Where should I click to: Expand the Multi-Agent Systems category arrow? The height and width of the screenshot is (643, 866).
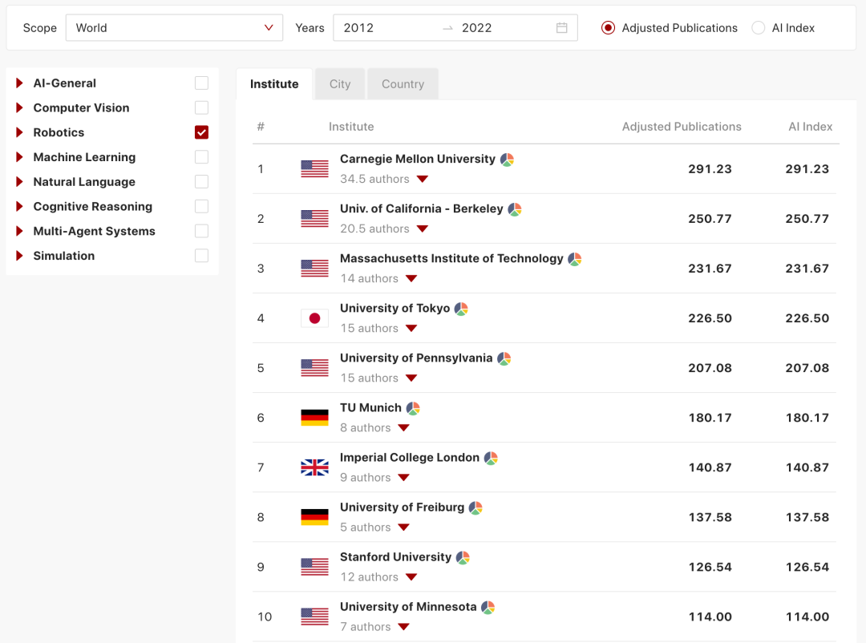point(19,231)
